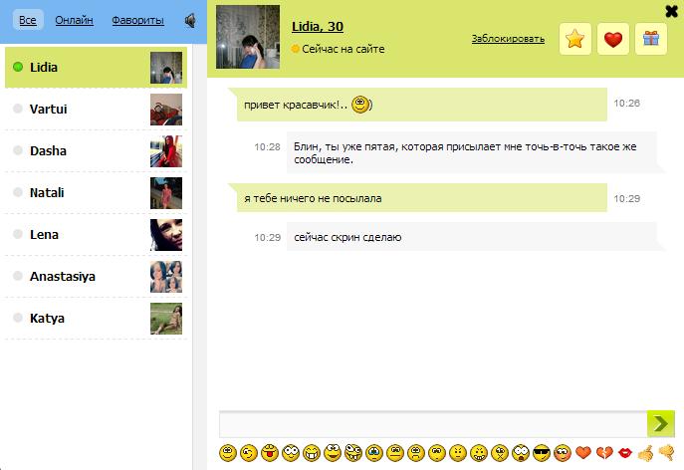Insert the sunglasses cool smiley
Screen dimensions: 684x470
pos(542,453)
